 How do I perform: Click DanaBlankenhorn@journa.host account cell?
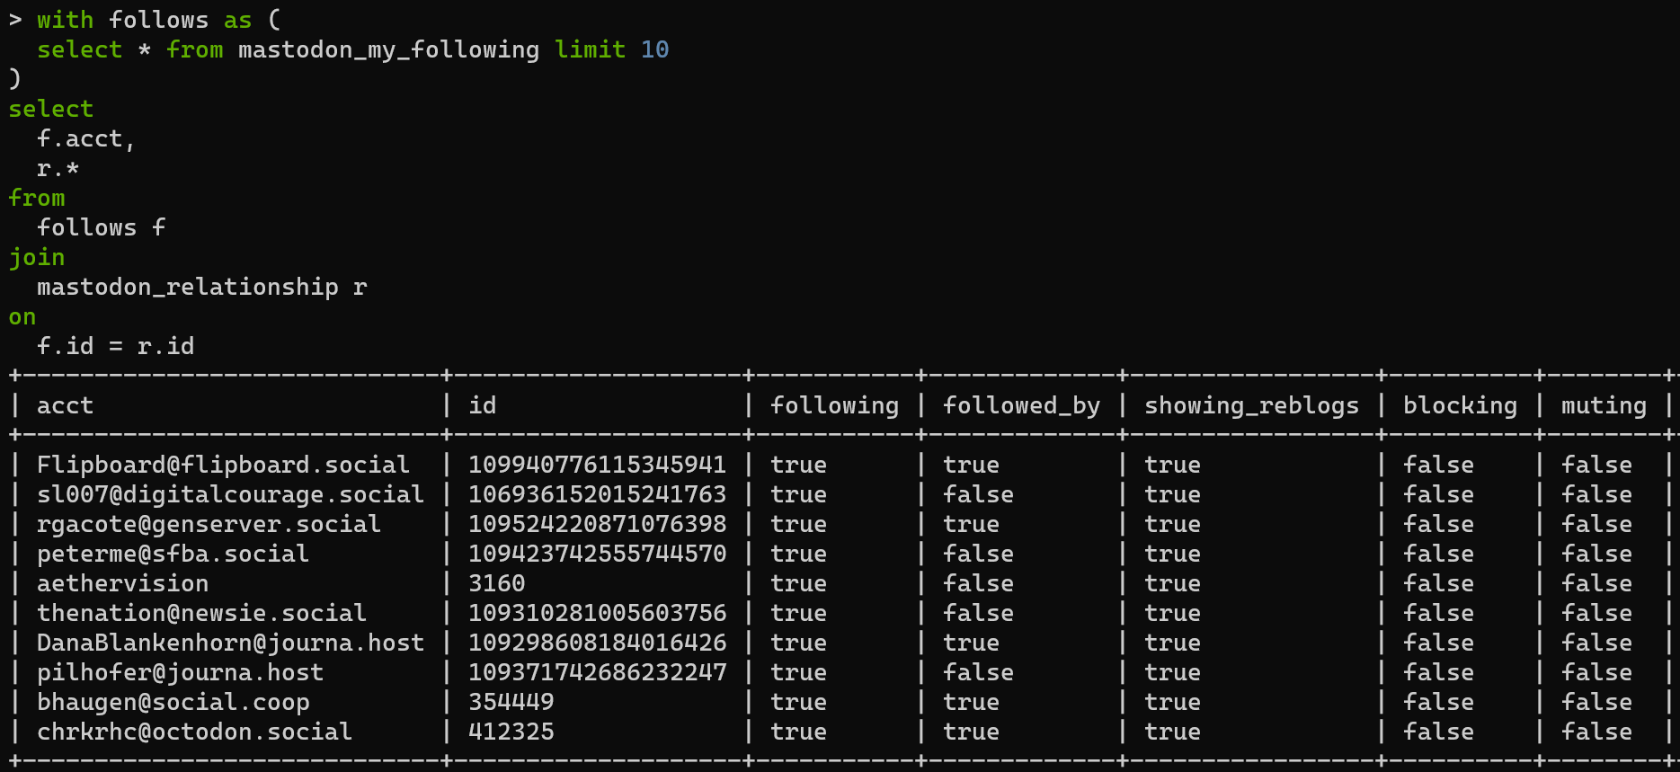230,643
